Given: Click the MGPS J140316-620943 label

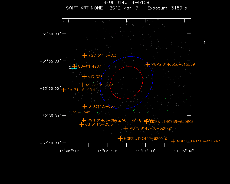Looking at the screenshot, I should pos(199,141).
